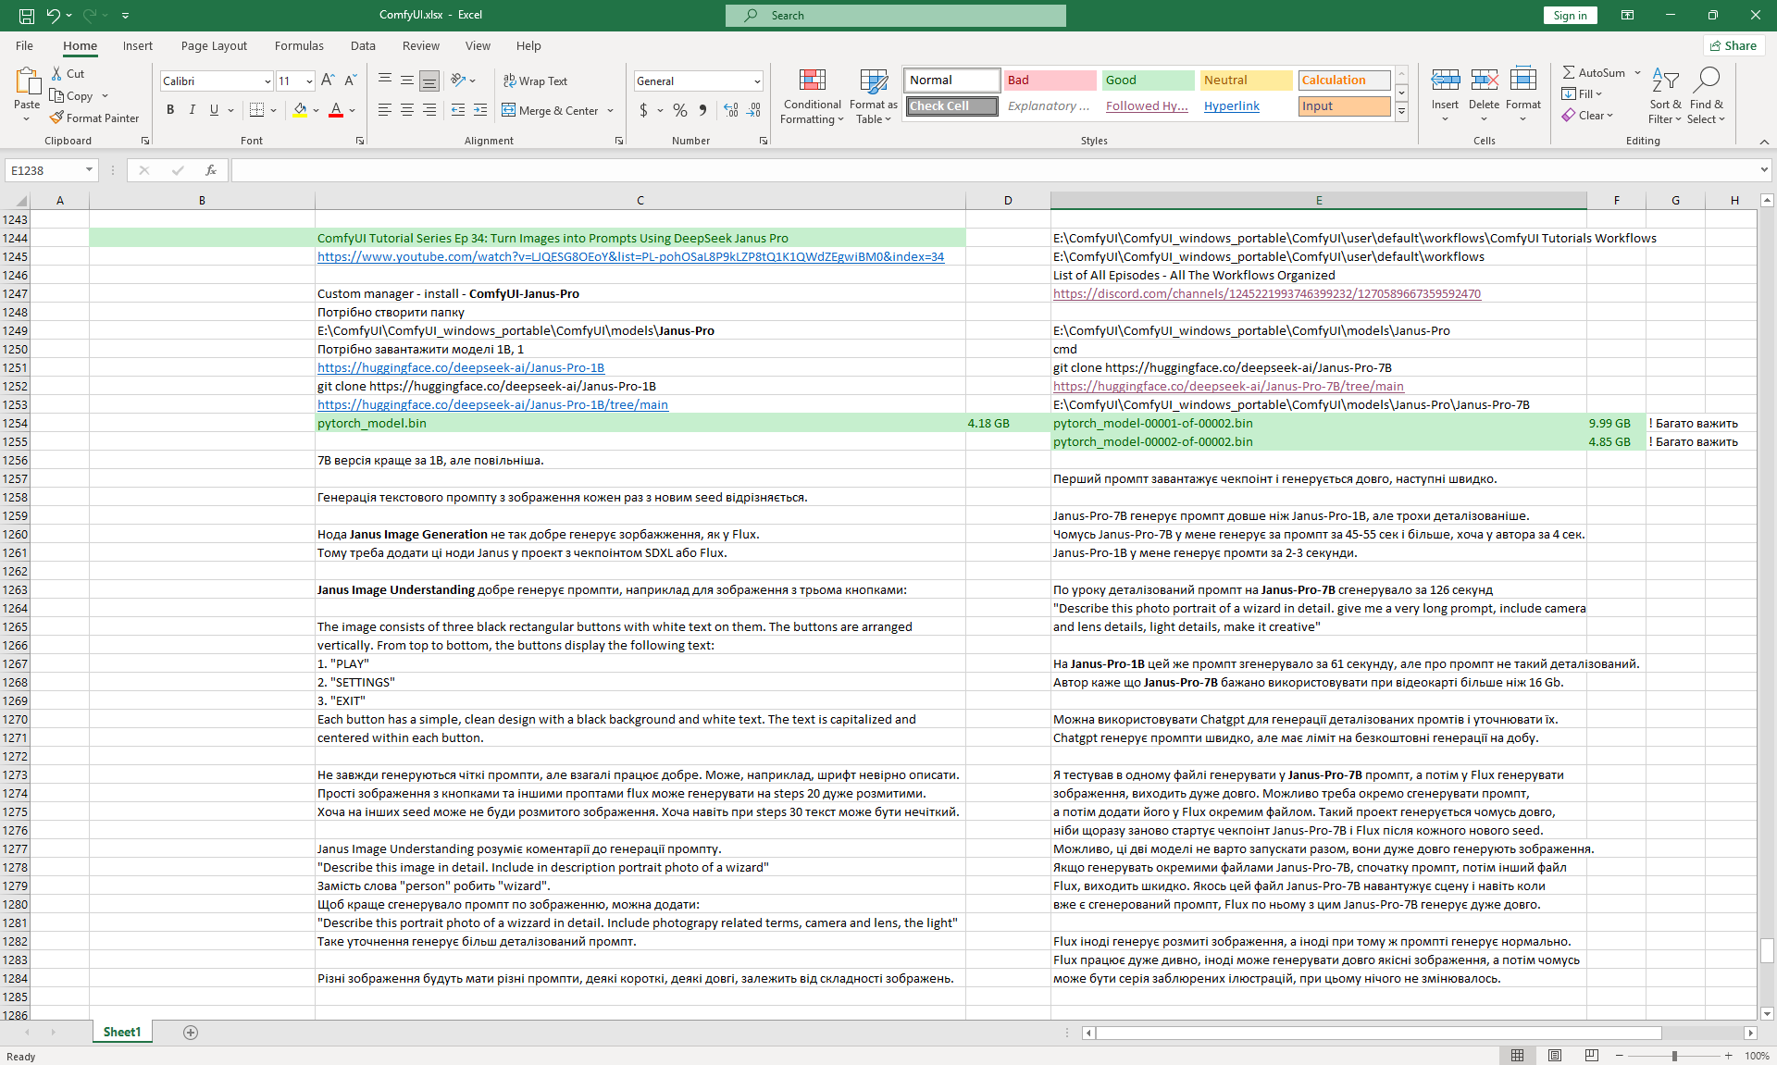
Task: Open the Sort & Filter tool
Action: click(1665, 96)
